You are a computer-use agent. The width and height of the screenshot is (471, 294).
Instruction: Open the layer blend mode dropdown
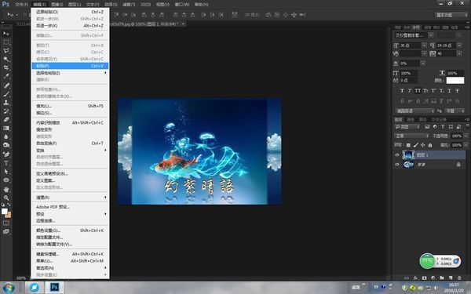411,136
